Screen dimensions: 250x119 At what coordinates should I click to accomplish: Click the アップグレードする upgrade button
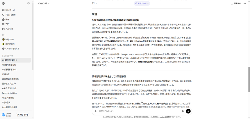pos(22,115)
